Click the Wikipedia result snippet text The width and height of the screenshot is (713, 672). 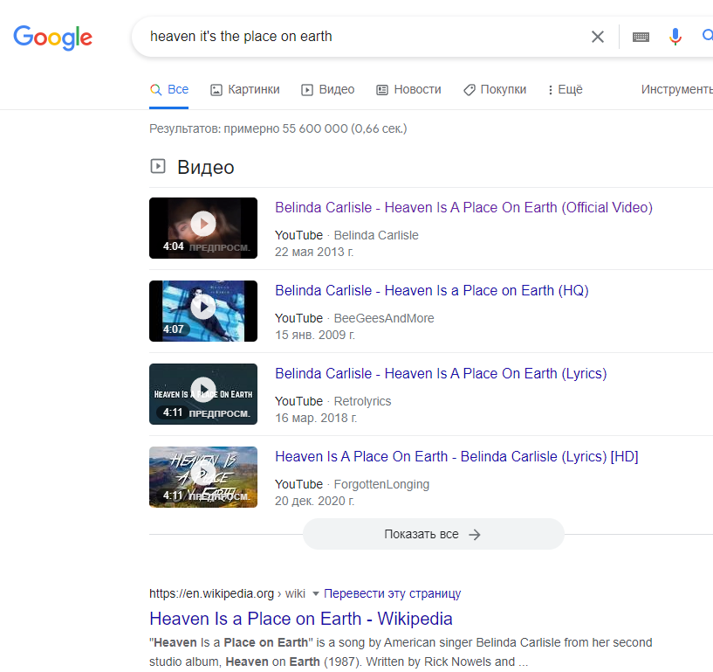coord(401,652)
